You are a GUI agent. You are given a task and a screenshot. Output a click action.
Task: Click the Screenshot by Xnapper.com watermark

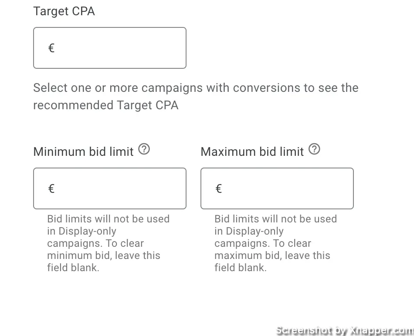coord(345,330)
